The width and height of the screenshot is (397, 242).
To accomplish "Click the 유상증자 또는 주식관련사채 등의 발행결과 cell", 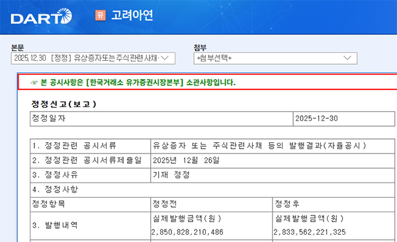I will [x=273, y=146].
